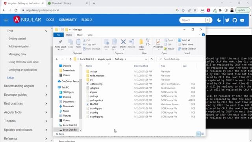Bookmark this page with star icon
Screen dimensions: 252x142
pyautogui.click(x=195, y=10)
